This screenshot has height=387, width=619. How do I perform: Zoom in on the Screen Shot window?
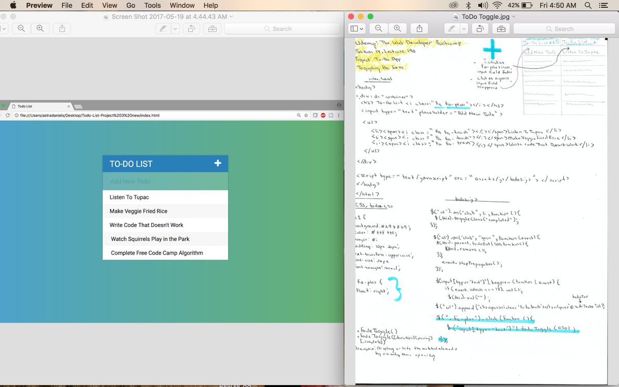click(40, 28)
